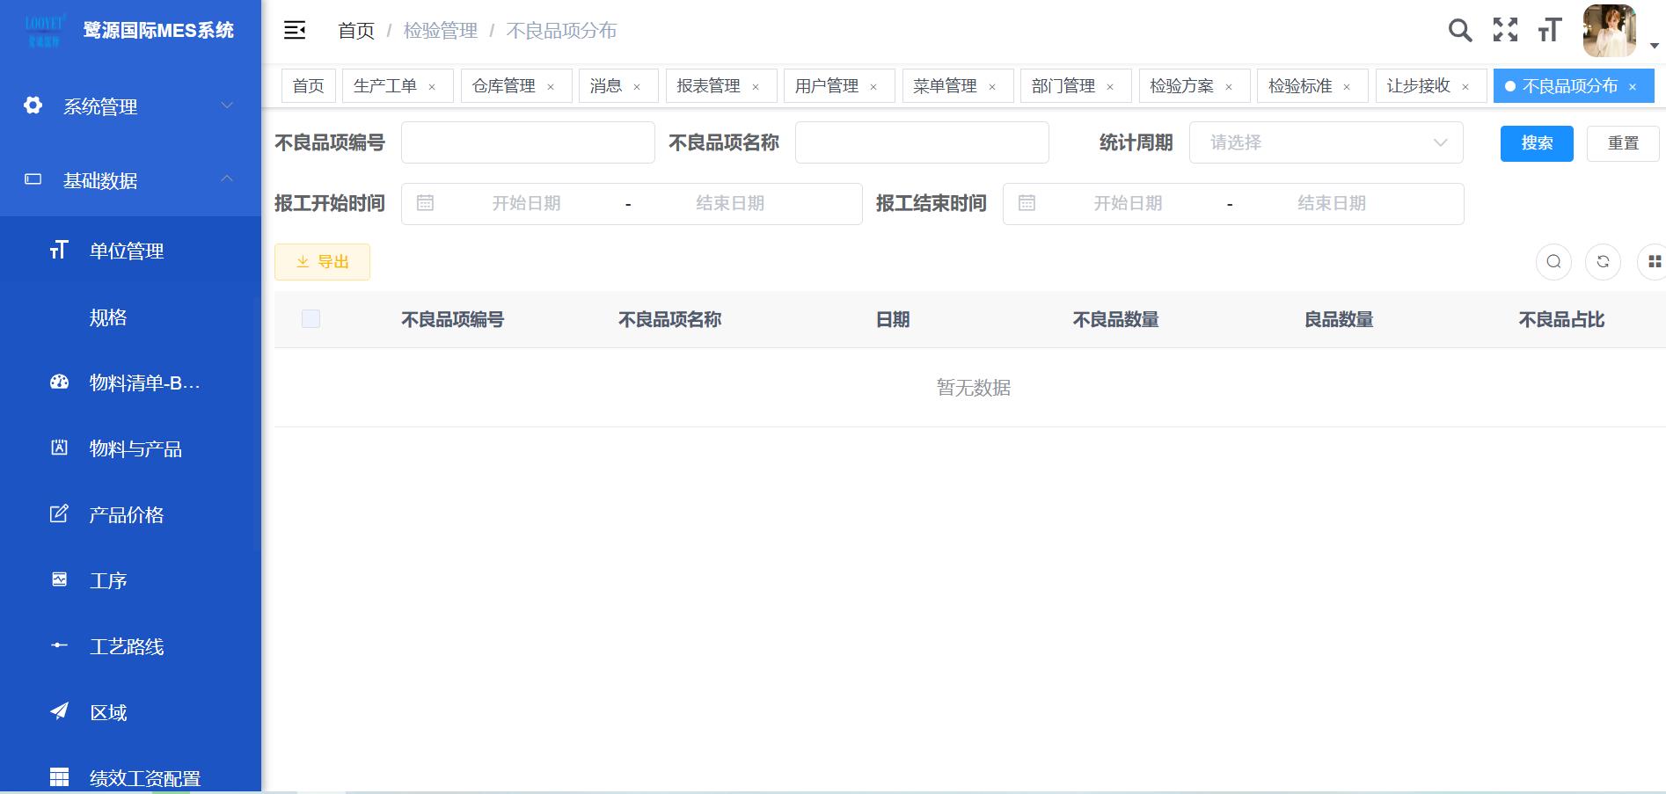This screenshot has width=1666, height=794.
Task: Collapse the 基础数据 sidebar menu
Action: (x=130, y=180)
